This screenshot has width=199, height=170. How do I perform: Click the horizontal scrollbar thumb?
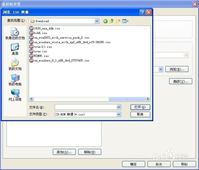(127, 99)
